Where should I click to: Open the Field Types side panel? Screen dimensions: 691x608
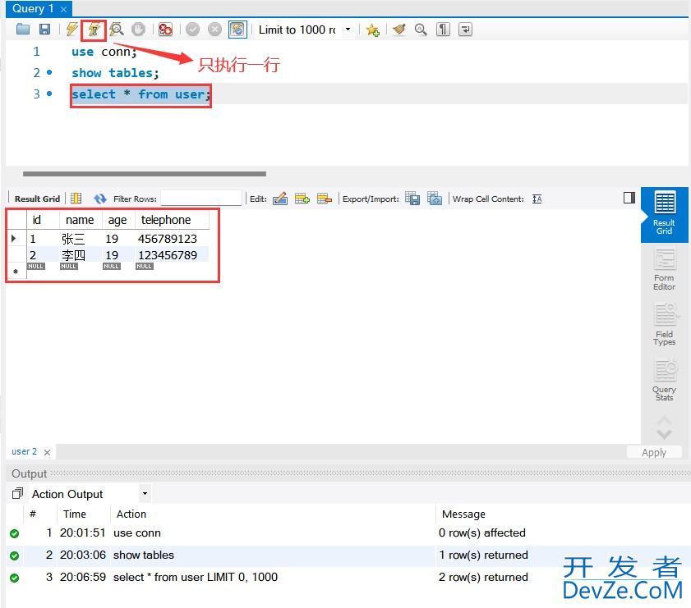click(664, 325)
